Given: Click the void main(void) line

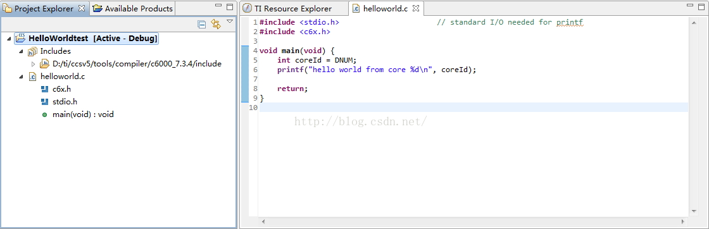Looking at the screenshot, I should [297, 51].
